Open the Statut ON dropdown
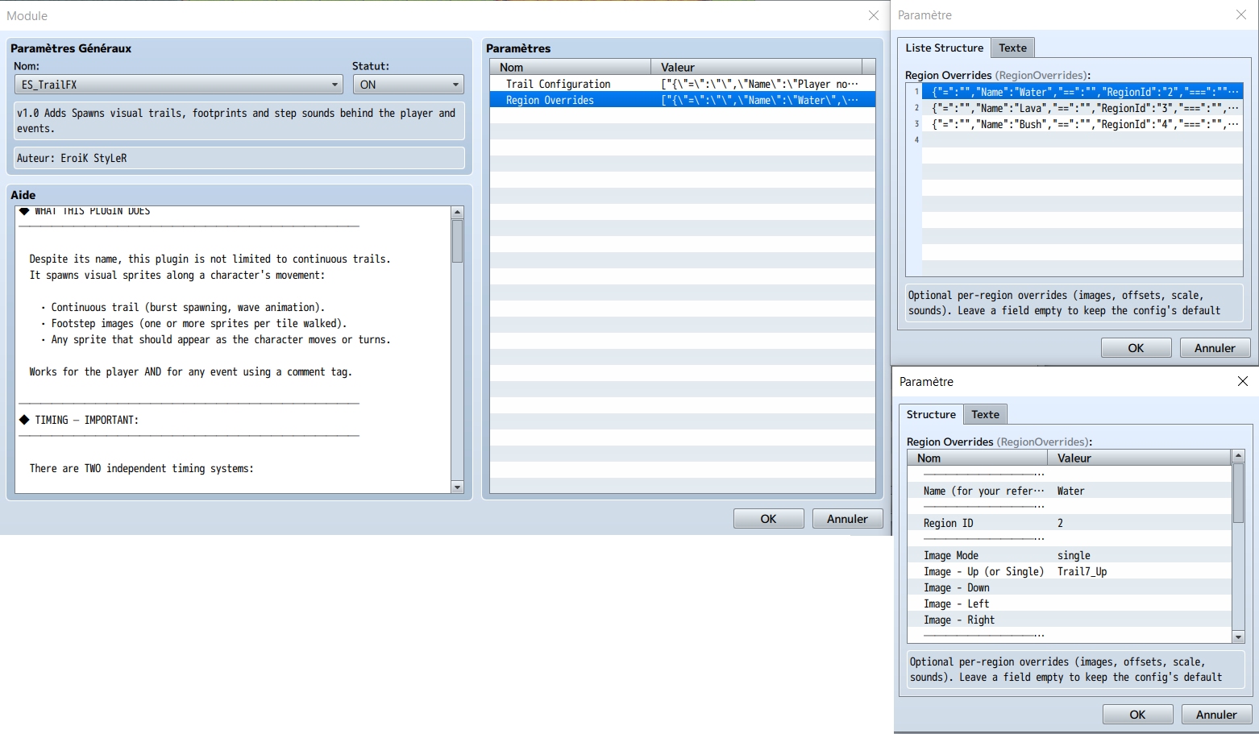 tap(408, 85)
